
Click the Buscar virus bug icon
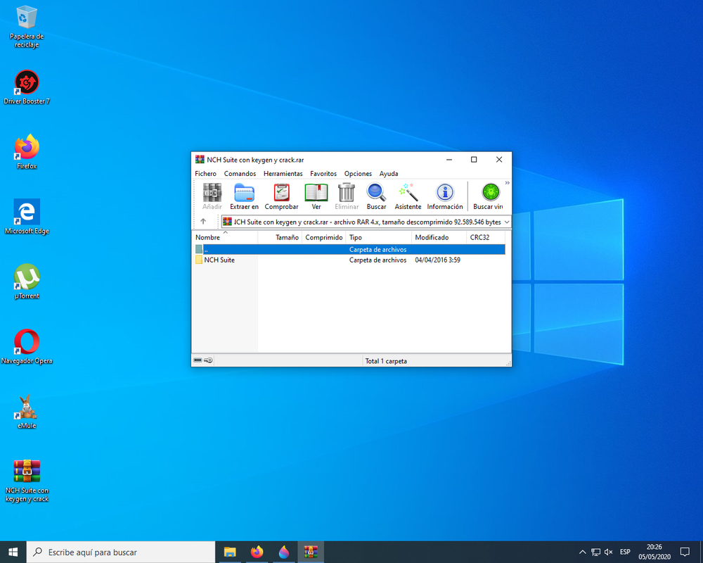[489, 196]
